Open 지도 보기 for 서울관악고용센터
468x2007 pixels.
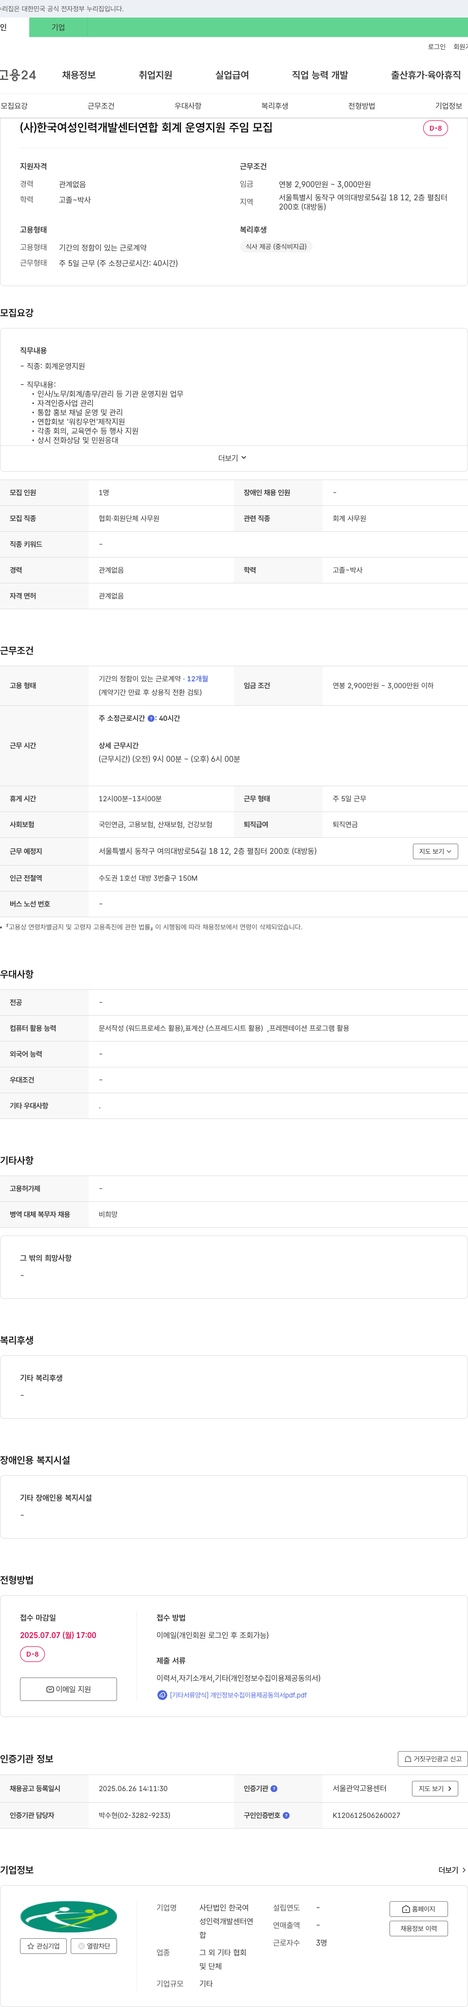[x=435, y=1789]
